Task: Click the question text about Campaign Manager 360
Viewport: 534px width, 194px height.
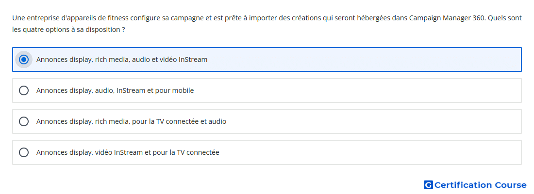Action: point(267,24)
